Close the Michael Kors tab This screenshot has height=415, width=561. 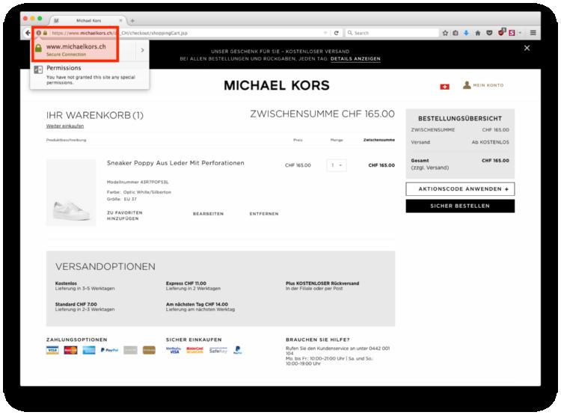pos(120,21)
